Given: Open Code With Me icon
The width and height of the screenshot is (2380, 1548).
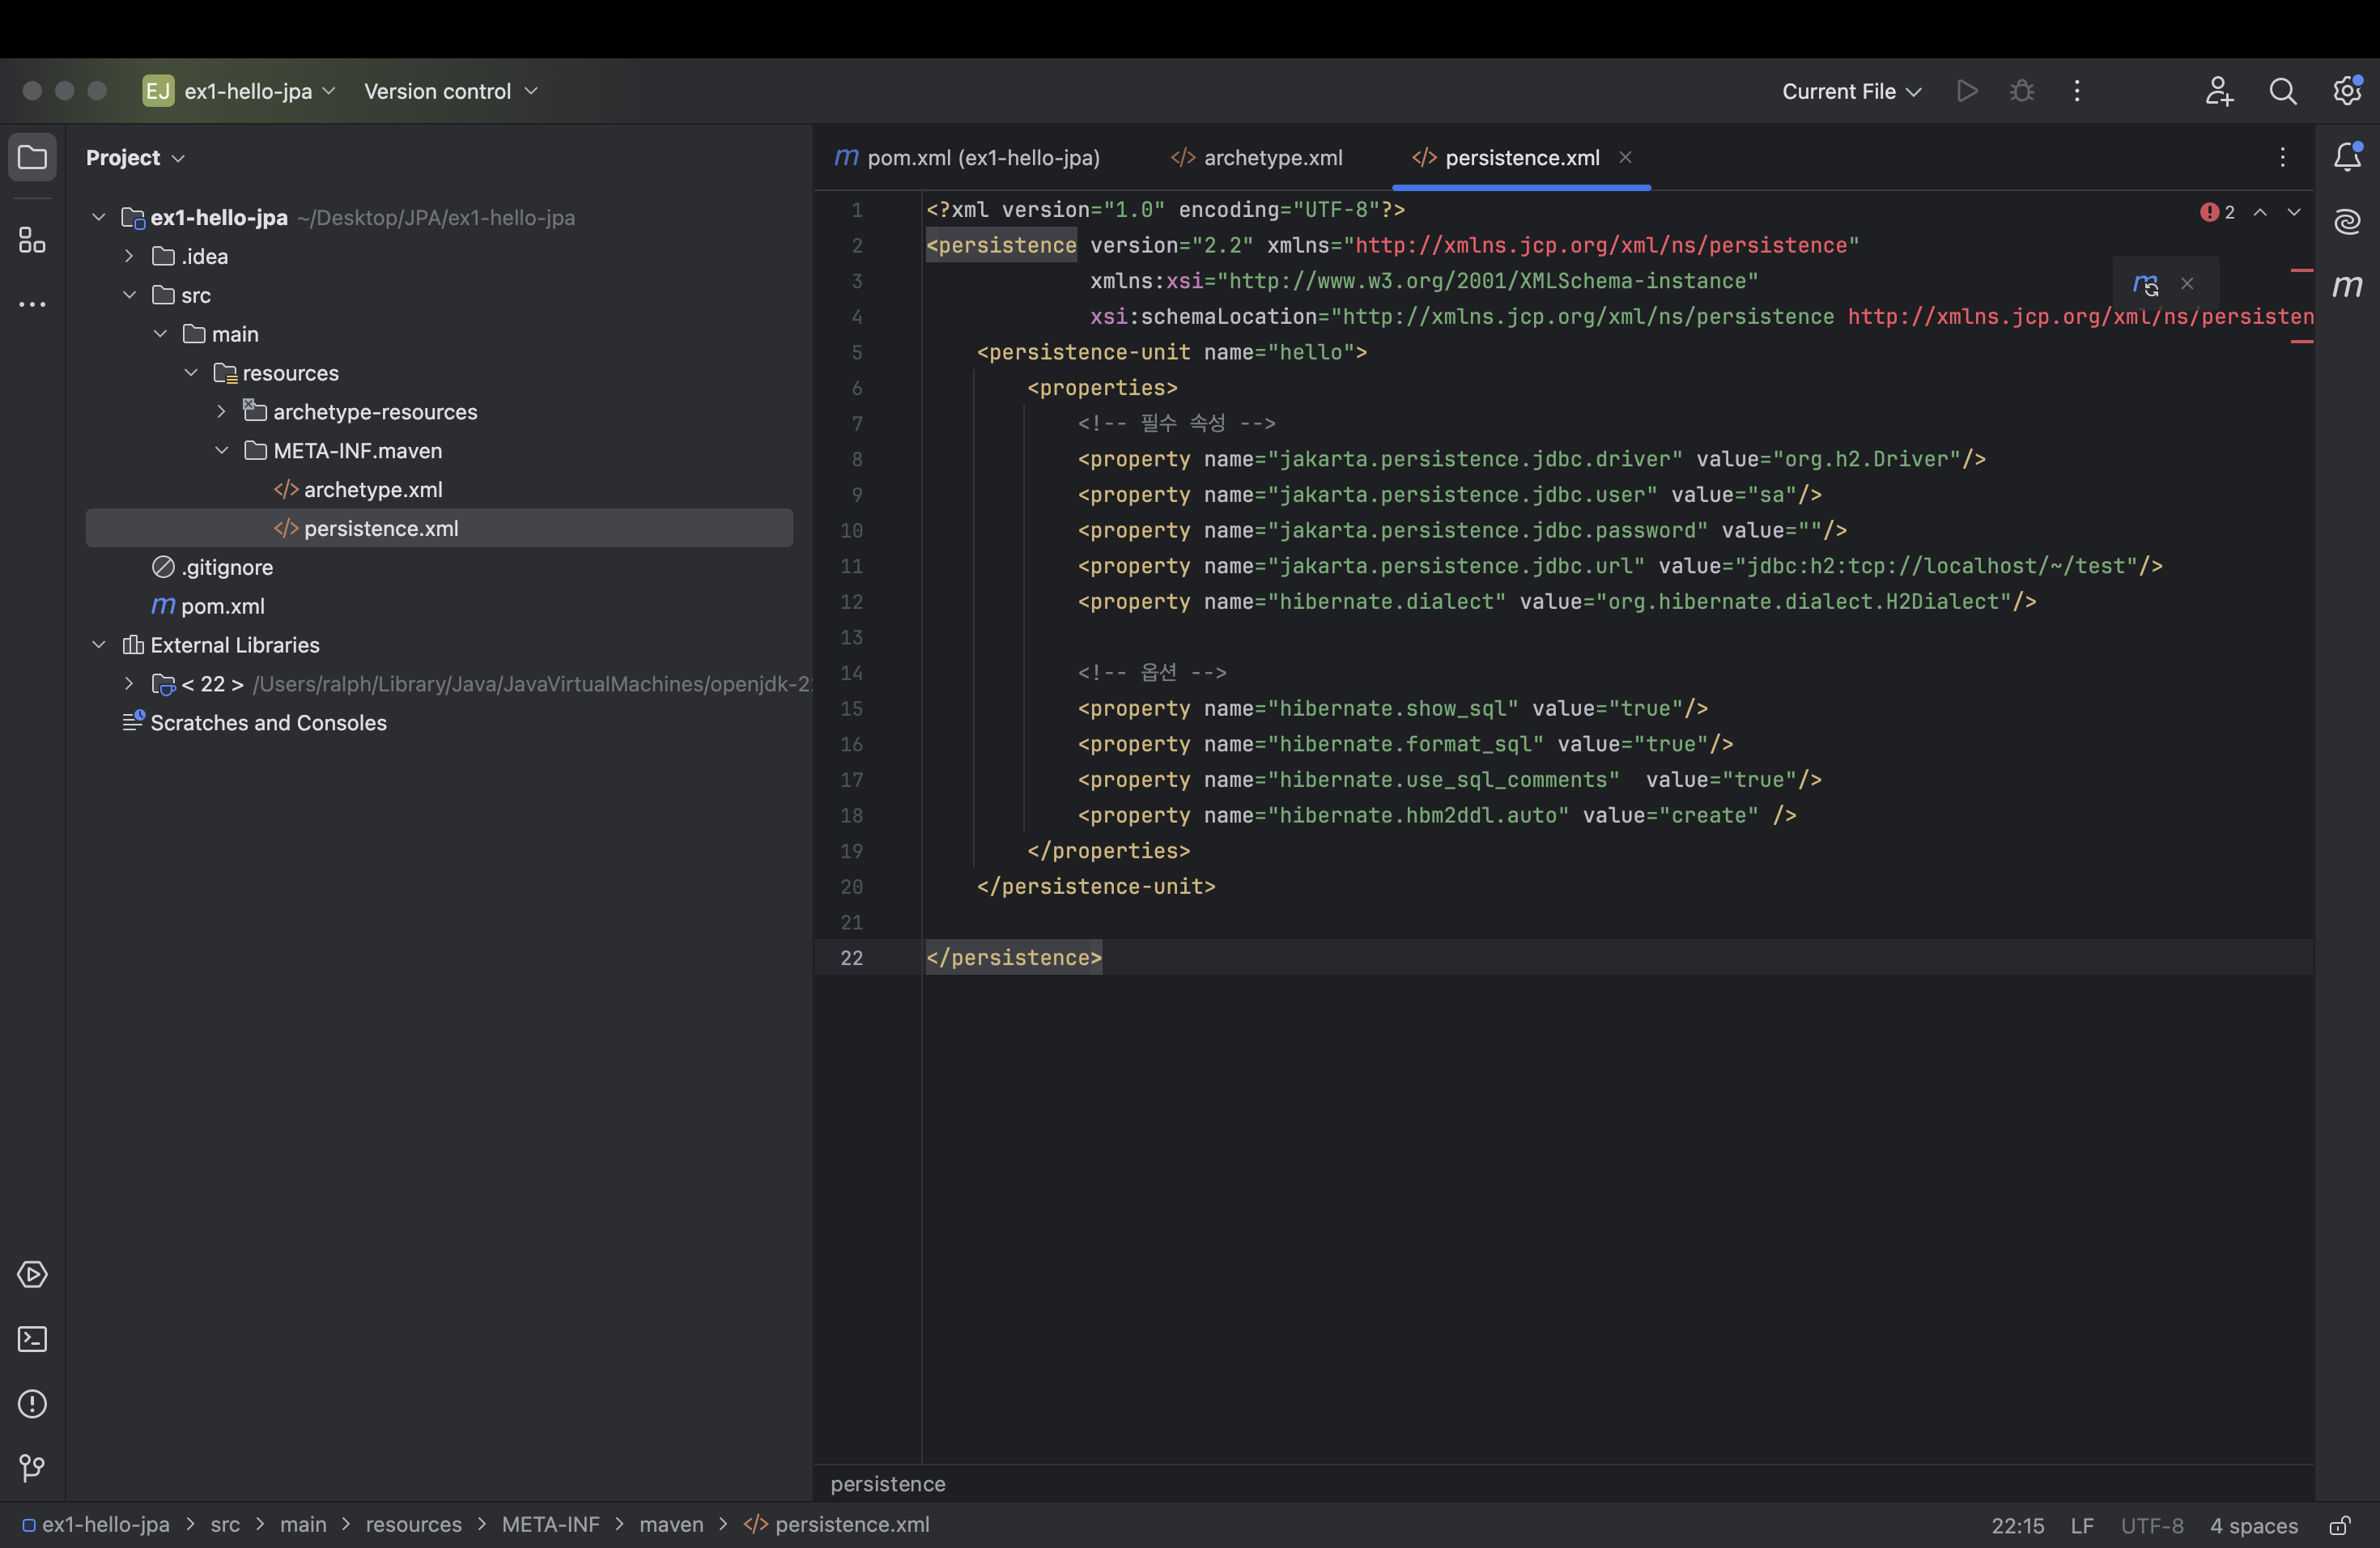Looking at the screenshot, I should pos(2219,91).
